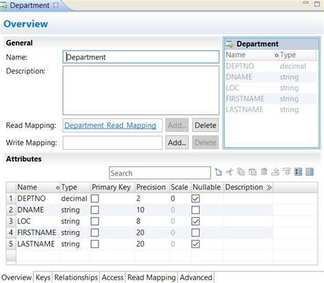Focus the attributes Search field
324x283 pixels.
click(160, 173)
